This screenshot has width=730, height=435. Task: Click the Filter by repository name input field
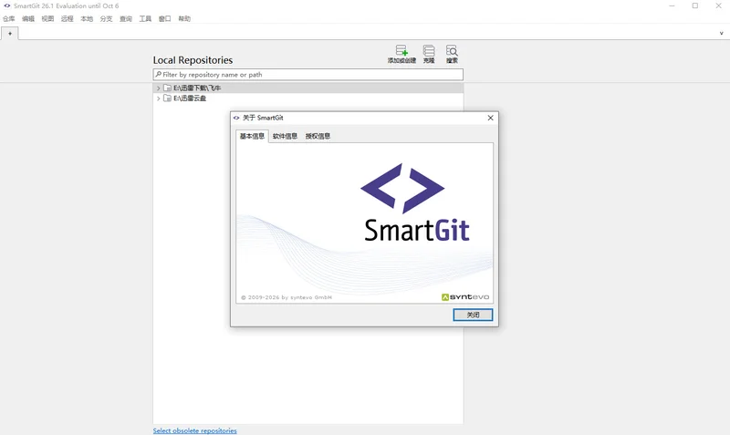point(308,75)
